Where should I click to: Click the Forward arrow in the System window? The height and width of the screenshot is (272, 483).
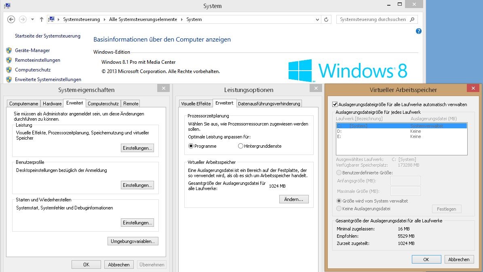[23, 19]
